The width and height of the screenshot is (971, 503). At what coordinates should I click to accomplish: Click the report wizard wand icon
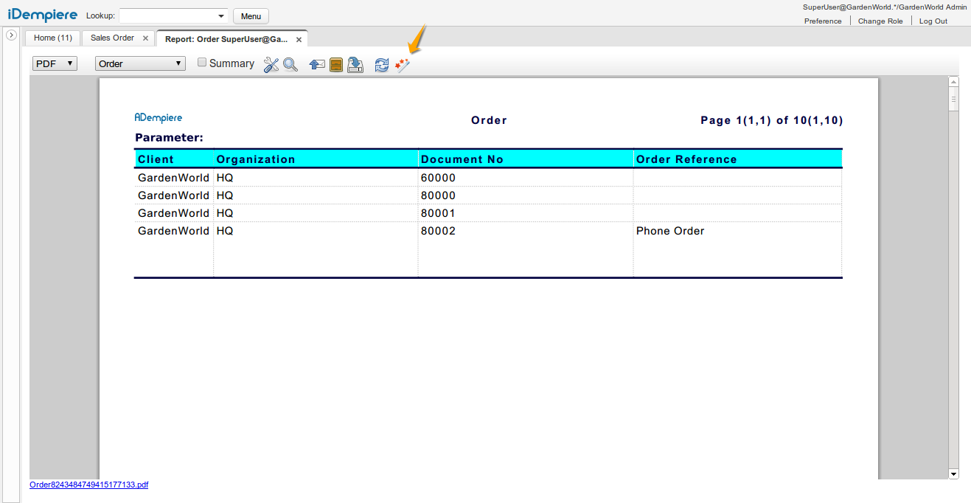402,66
